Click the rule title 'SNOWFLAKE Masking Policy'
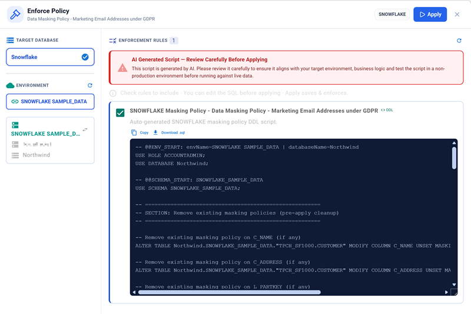The width and height of the screenshot is (471, 314). 254,111
